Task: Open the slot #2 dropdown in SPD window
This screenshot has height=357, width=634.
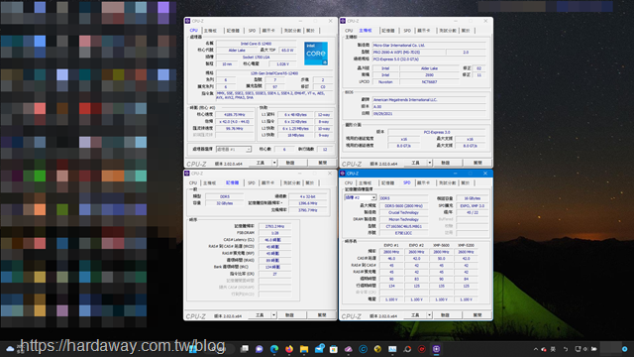Action: [361, 197]
